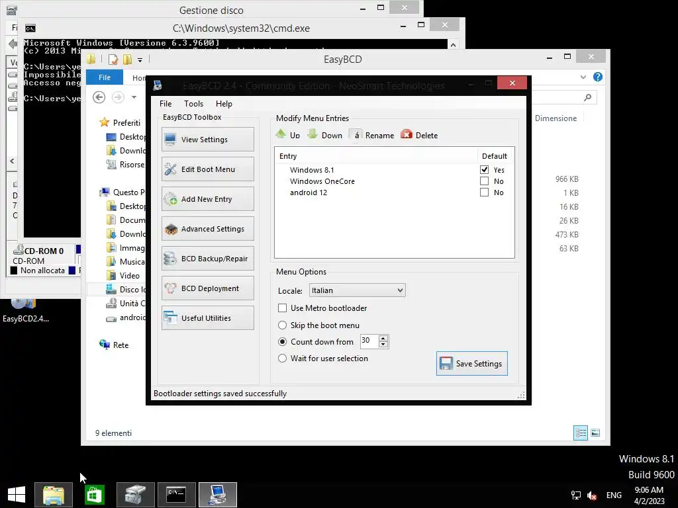The width and height of the screenshot is (678, 508).
Task: Open the Add New Entry section
Action: (x=207, y=198)
